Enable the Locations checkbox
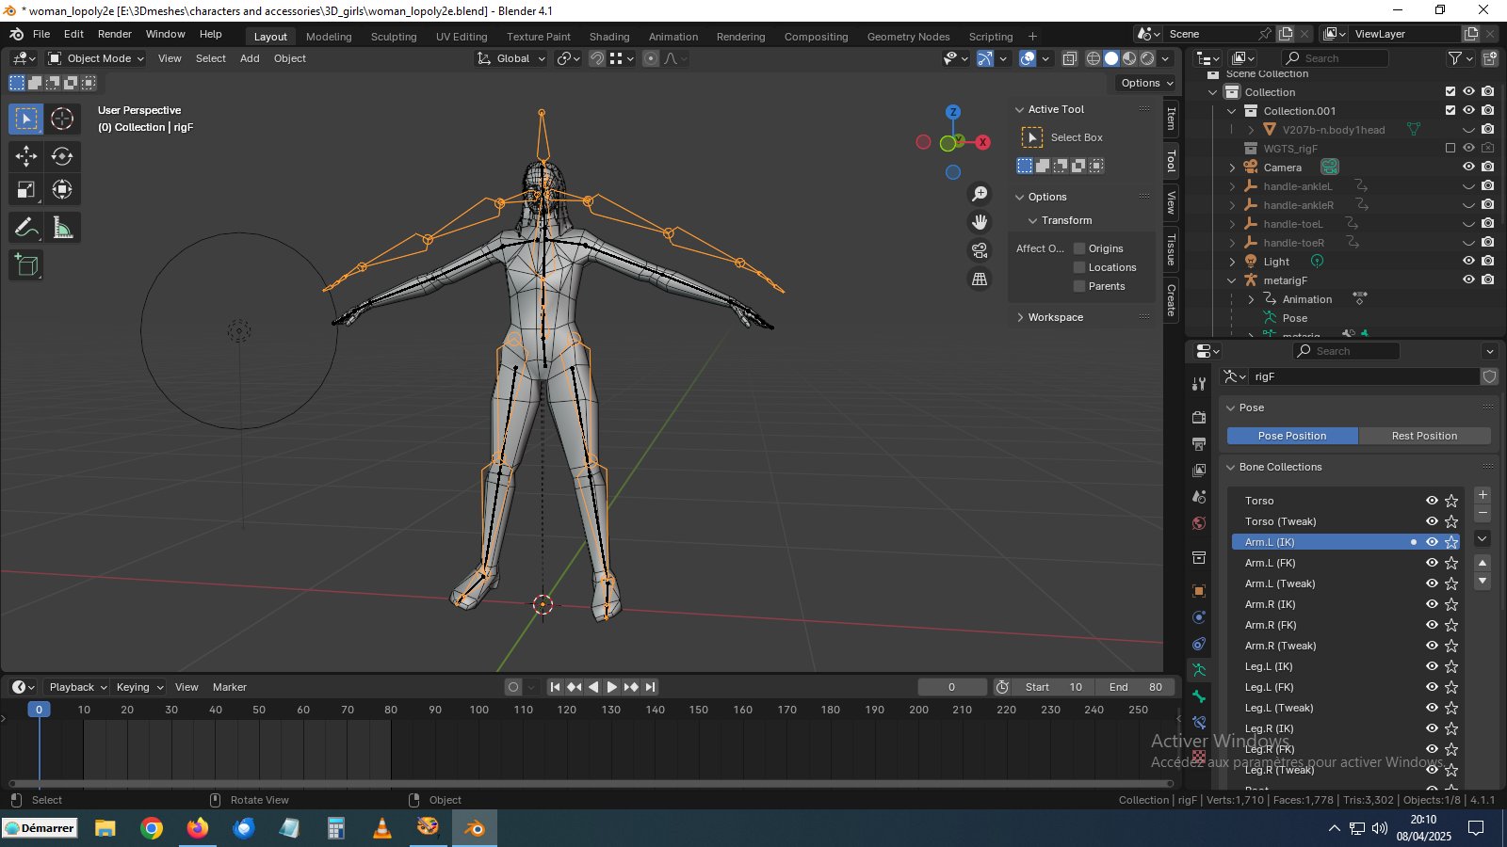The image size is (1507, 847). pos(1079,267)
